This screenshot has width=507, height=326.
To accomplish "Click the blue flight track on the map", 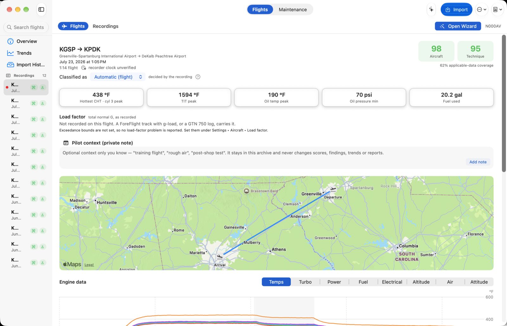I will [276, 222].
